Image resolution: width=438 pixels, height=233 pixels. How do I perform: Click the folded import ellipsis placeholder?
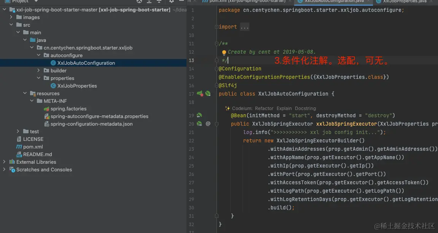pyautogui.click(x=244, y=27)
